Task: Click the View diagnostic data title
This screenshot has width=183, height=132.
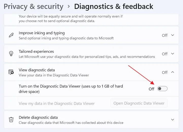Action: (x=37, y=70)
